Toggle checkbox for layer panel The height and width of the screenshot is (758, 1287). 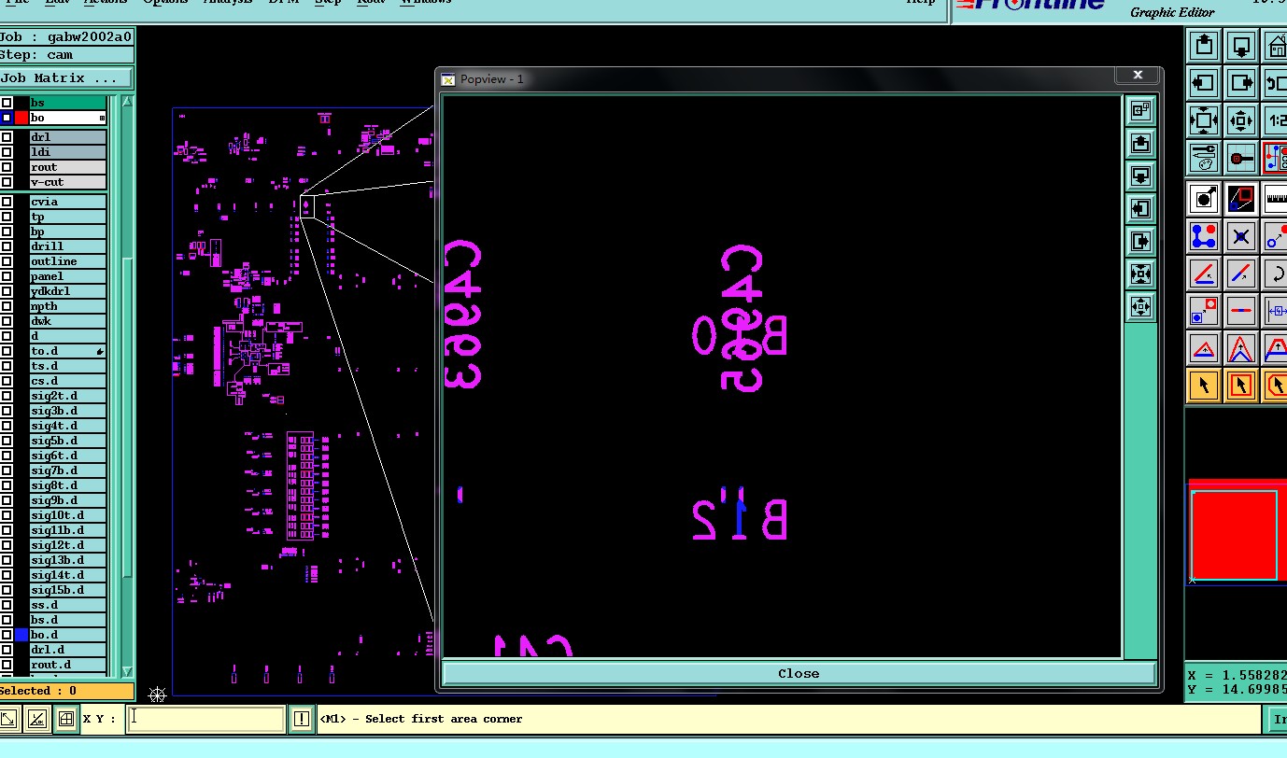(7, 276)
